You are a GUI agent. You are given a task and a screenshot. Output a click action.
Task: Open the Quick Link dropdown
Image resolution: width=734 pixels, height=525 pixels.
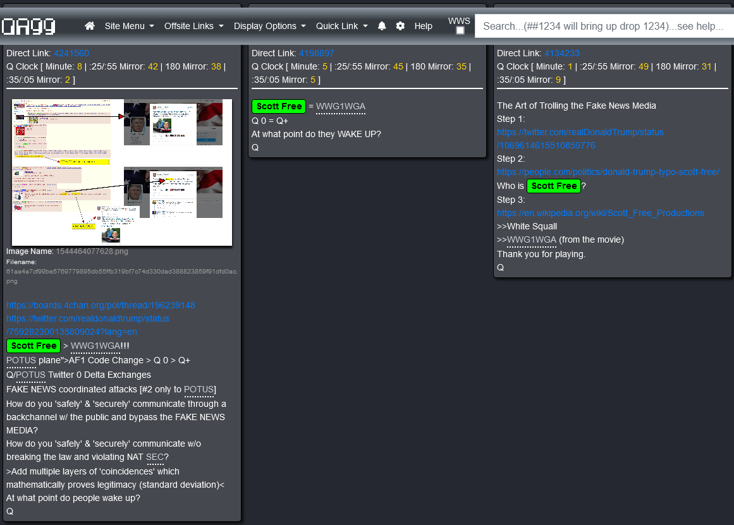(342, 26)
